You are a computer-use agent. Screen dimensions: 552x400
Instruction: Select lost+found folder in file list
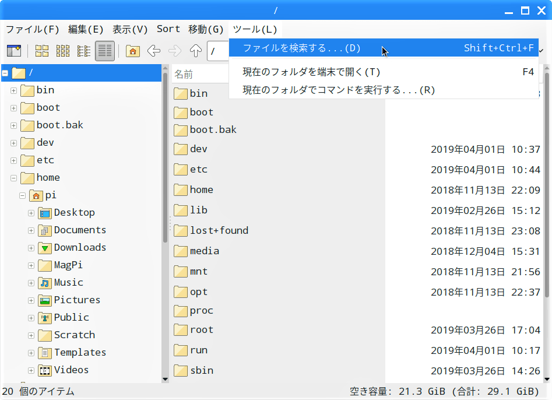click(x=211, y=231)
